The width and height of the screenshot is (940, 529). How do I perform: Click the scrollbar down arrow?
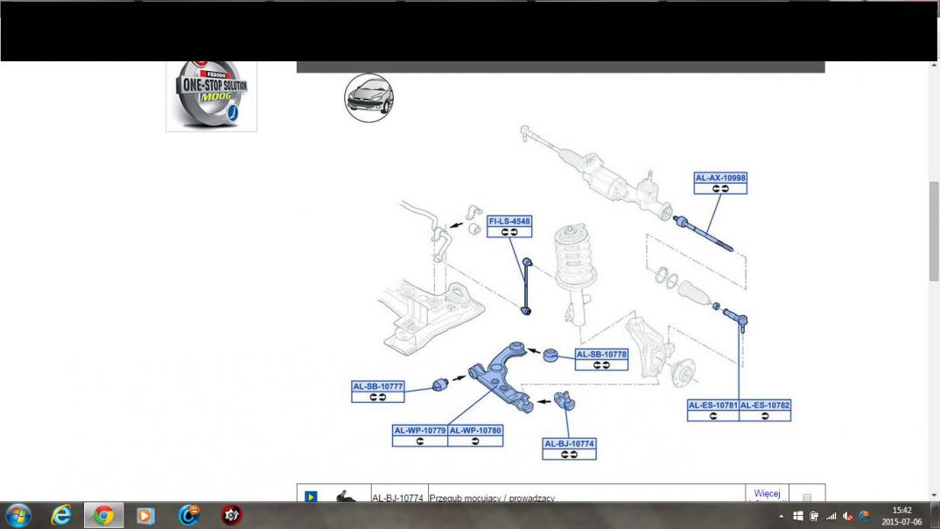934,496
